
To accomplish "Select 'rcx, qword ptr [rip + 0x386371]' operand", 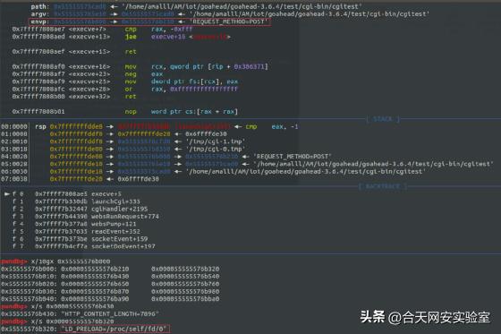I will click(x=209, y=66).
